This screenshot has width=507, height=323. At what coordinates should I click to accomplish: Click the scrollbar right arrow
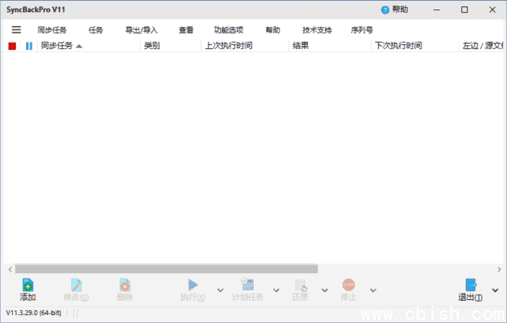499,269
